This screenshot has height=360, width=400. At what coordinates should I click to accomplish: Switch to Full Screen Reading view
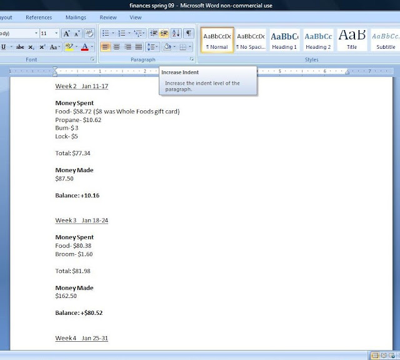coord(383,356)
